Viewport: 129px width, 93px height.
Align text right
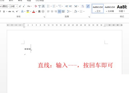pyautogui.click(x=56, y=11)
